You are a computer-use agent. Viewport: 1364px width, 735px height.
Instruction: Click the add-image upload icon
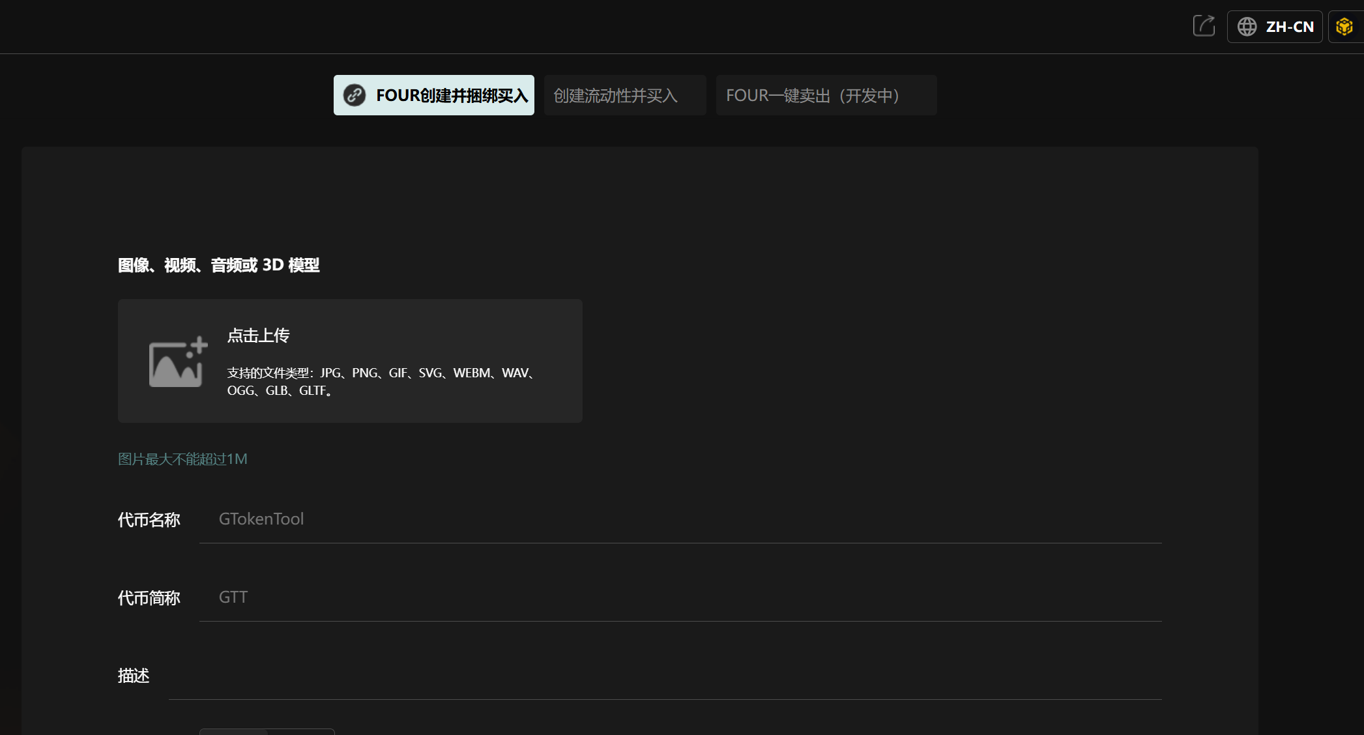click(178, 362)
